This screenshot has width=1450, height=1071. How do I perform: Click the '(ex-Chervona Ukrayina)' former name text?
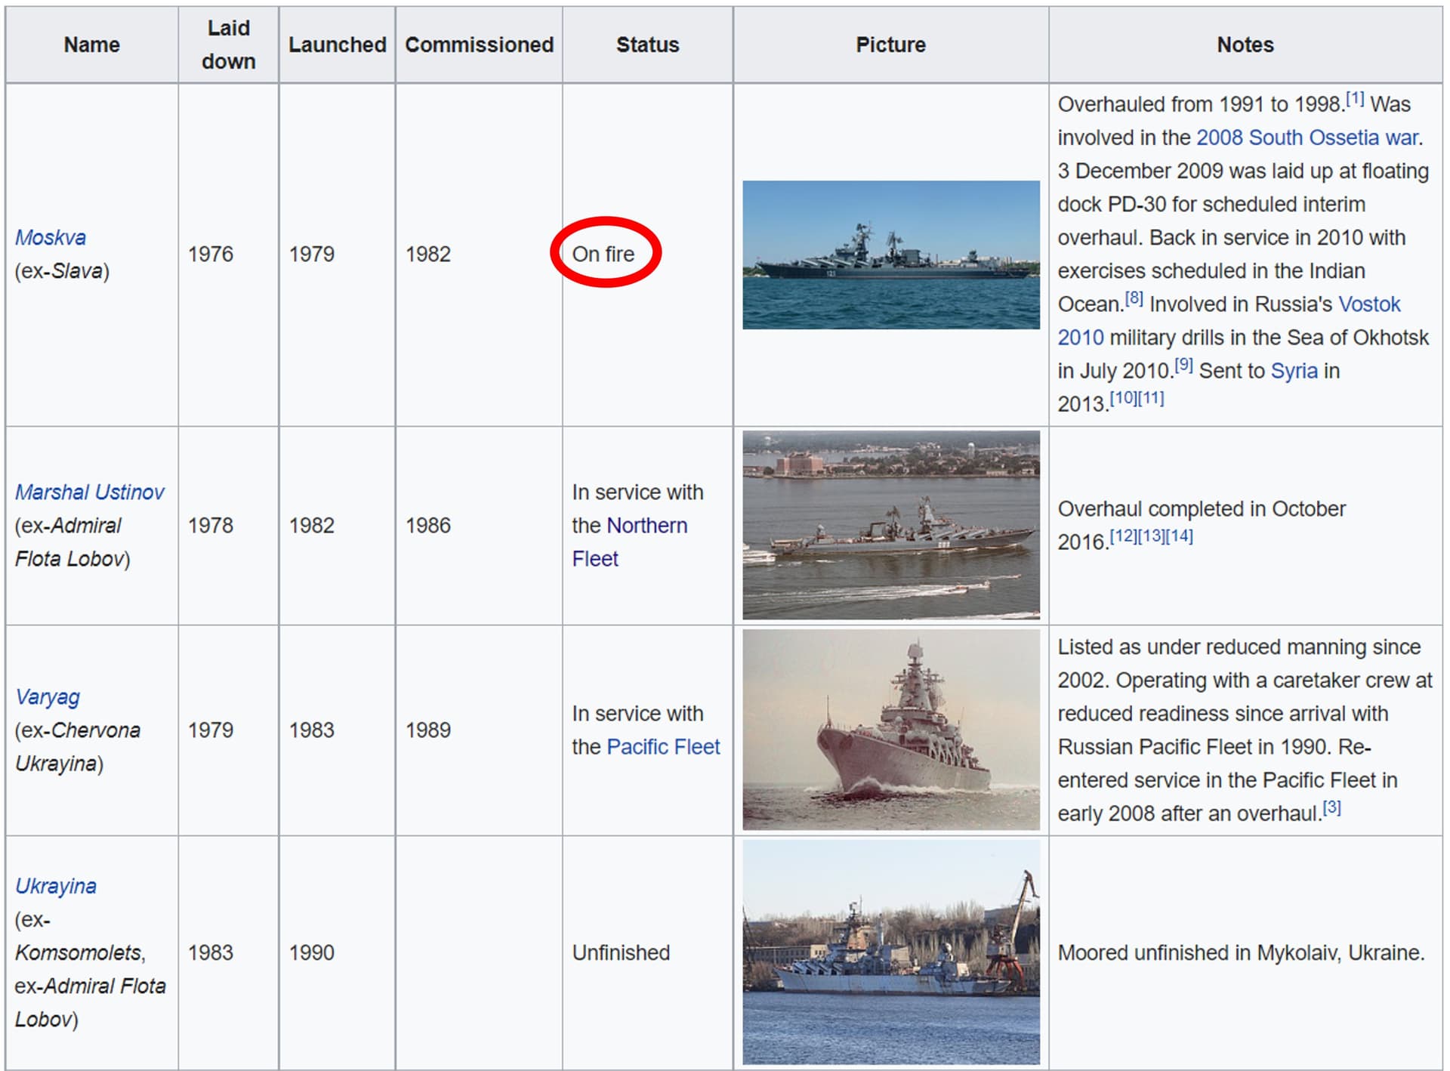click(78, 746)
